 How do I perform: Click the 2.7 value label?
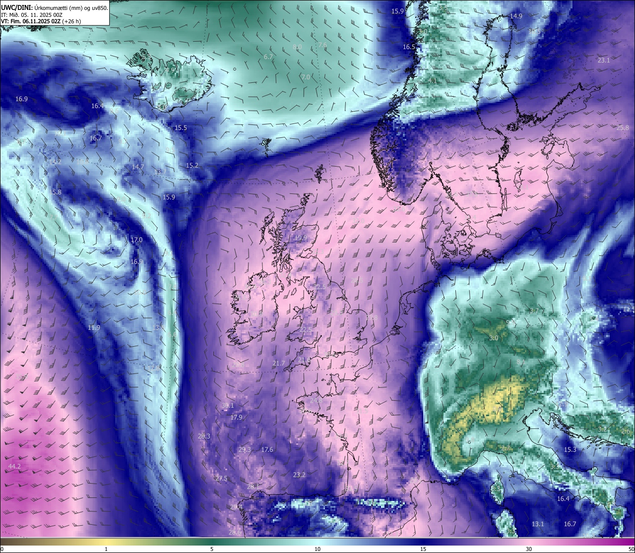(506, 448)
